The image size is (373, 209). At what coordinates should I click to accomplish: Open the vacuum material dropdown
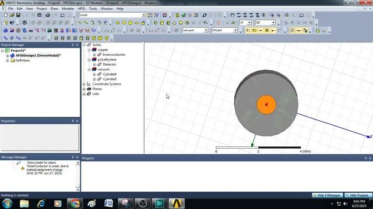(206, 30)
